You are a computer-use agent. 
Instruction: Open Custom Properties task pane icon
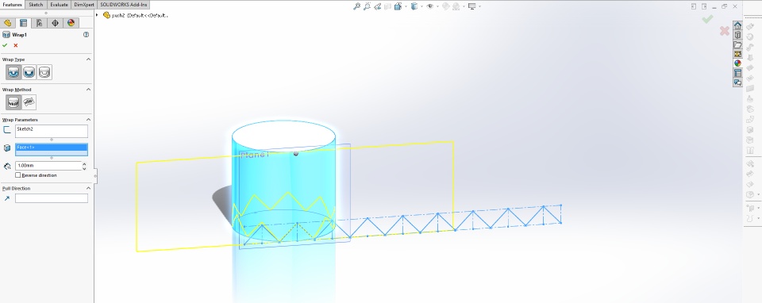[x=737, y=73]
